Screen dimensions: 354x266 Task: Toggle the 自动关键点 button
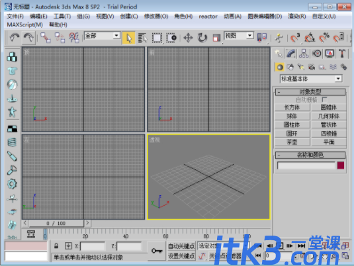(x=181, y=246)
